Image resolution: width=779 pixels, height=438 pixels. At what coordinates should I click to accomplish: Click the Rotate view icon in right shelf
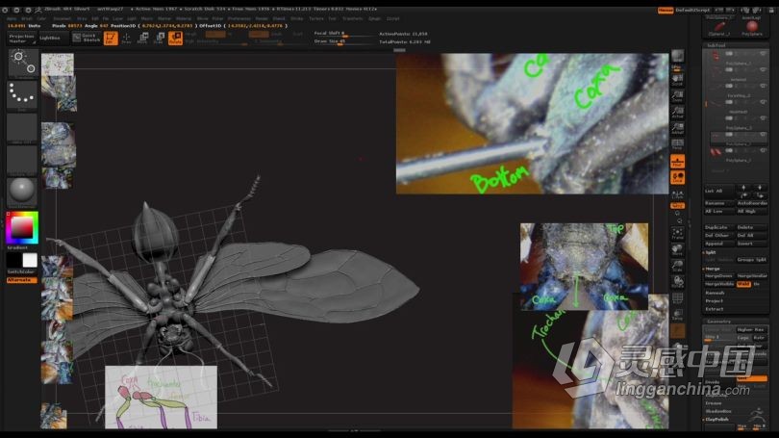(677, 282)
